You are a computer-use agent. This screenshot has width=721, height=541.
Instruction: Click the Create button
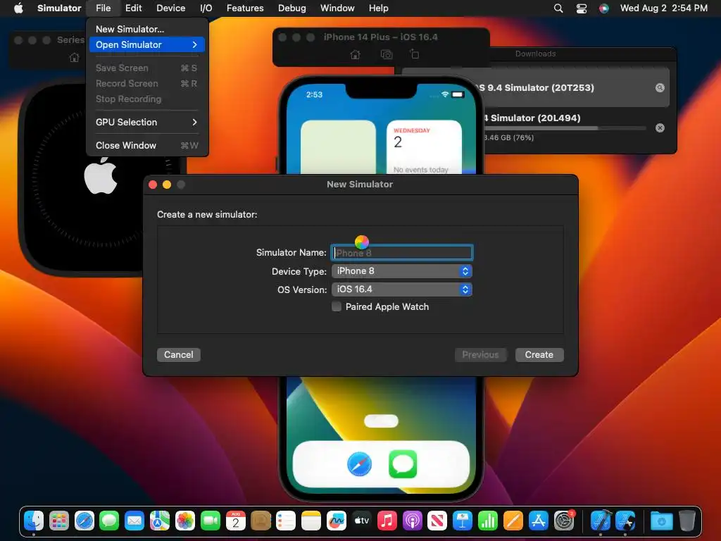[x=539, y=355]
